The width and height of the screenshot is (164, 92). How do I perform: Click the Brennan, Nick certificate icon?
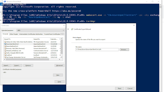[5, 49]
